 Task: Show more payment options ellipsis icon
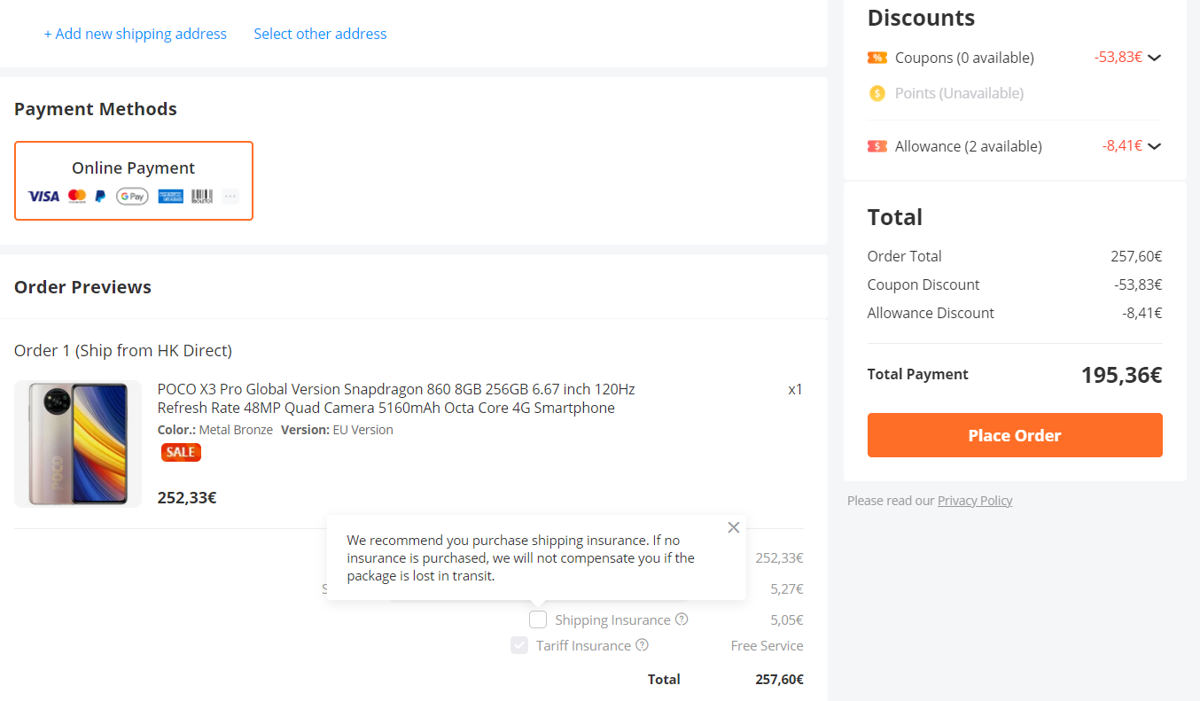click(230, 196)
